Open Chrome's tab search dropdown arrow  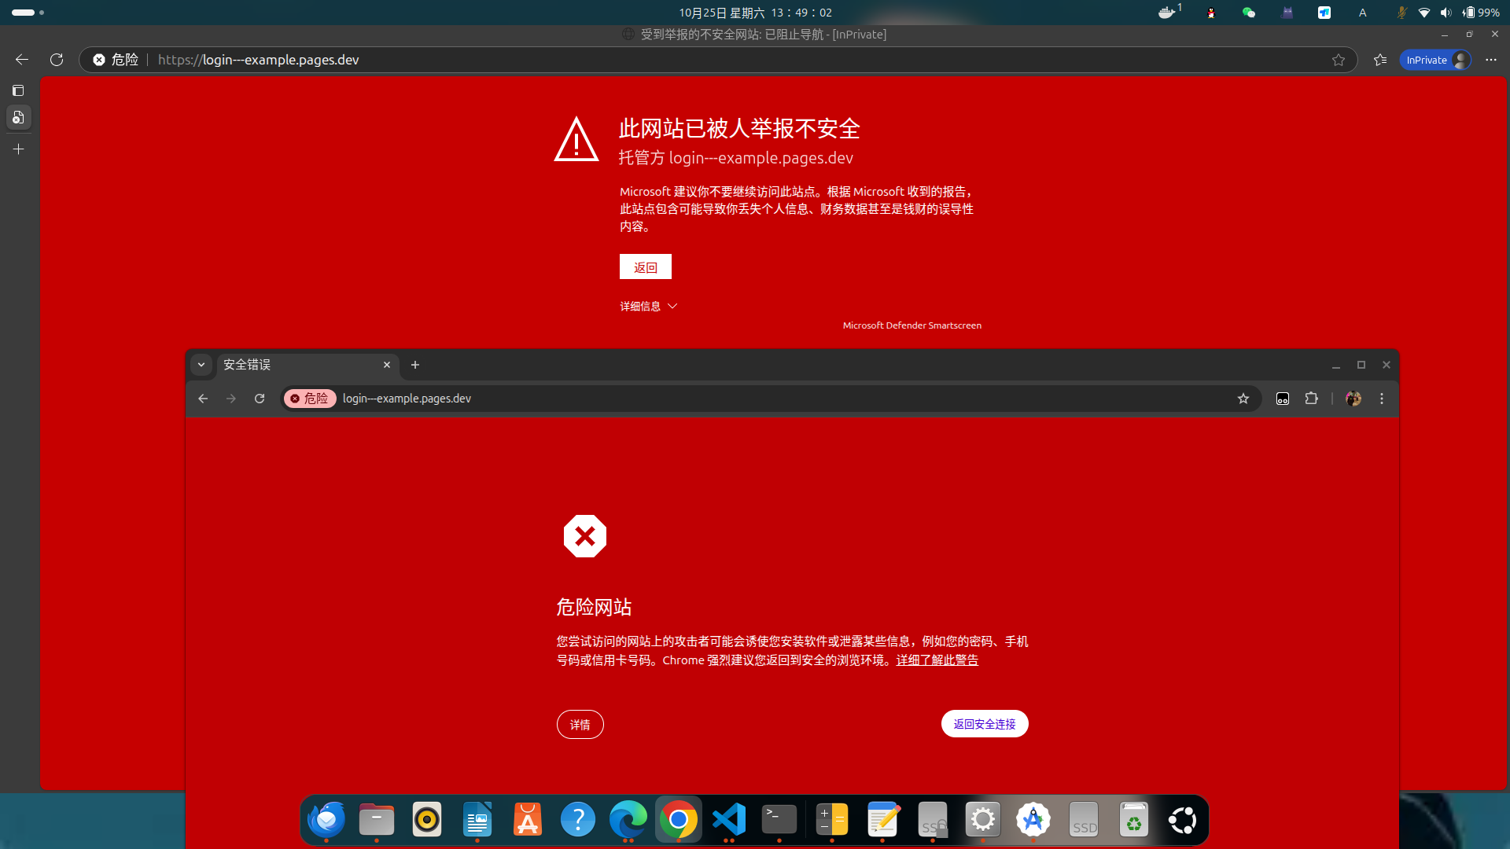(201, 365)
